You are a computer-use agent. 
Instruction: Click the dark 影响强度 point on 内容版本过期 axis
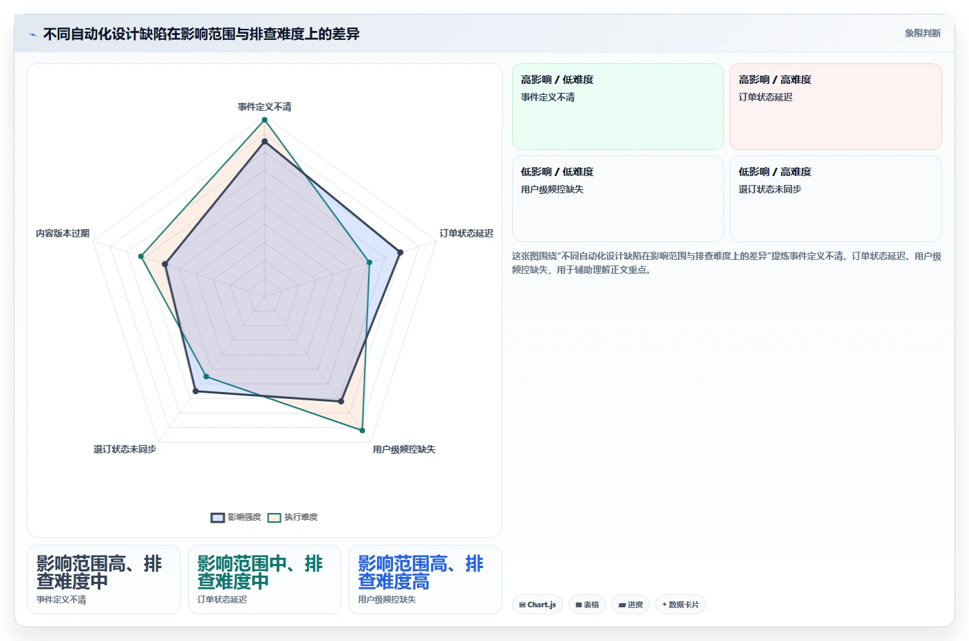[165, 264]
